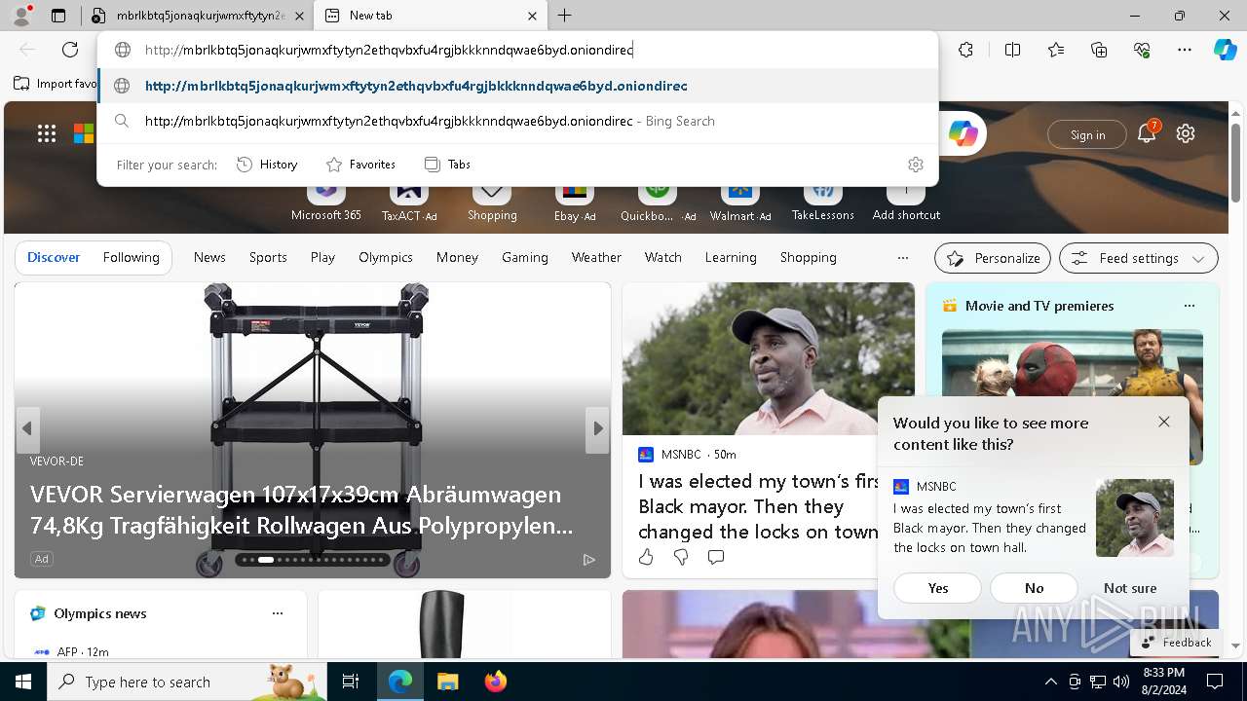
Task: Dislike the MSNBC mayor article
Action: click(x=681, y=557)
